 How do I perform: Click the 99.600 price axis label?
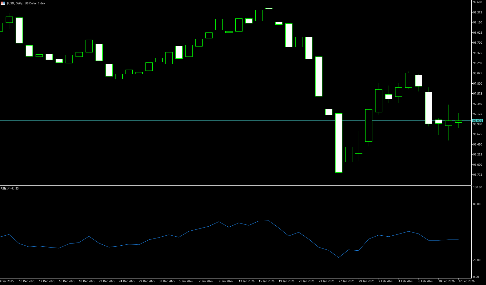(477, 2)
